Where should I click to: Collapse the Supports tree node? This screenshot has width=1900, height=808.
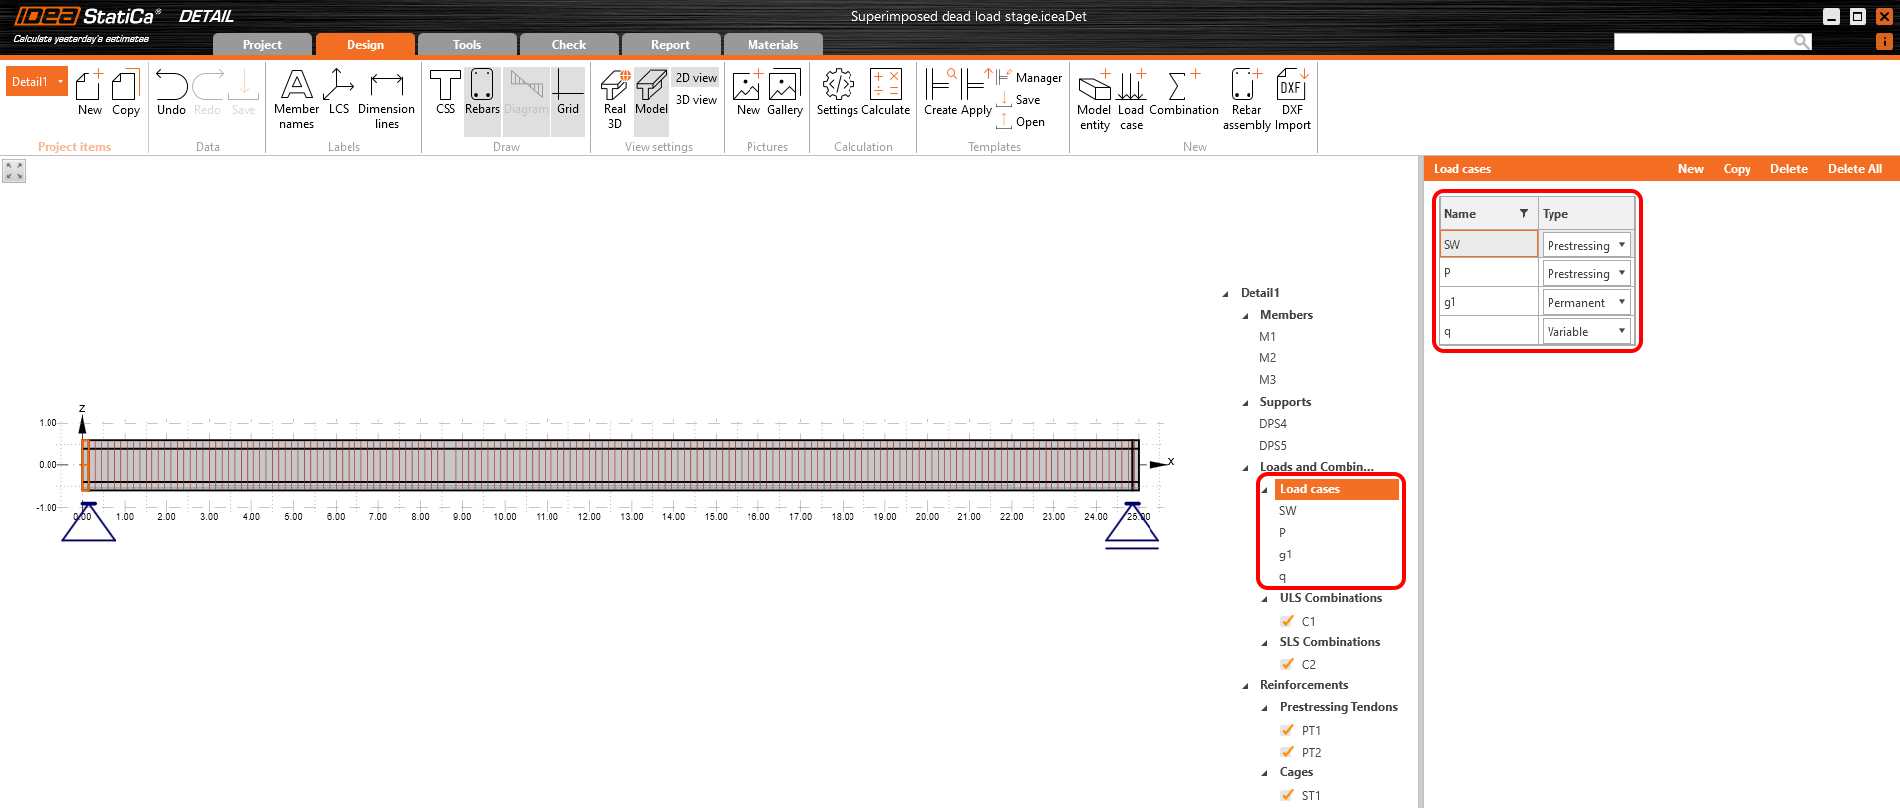(x=1246, y=403)
